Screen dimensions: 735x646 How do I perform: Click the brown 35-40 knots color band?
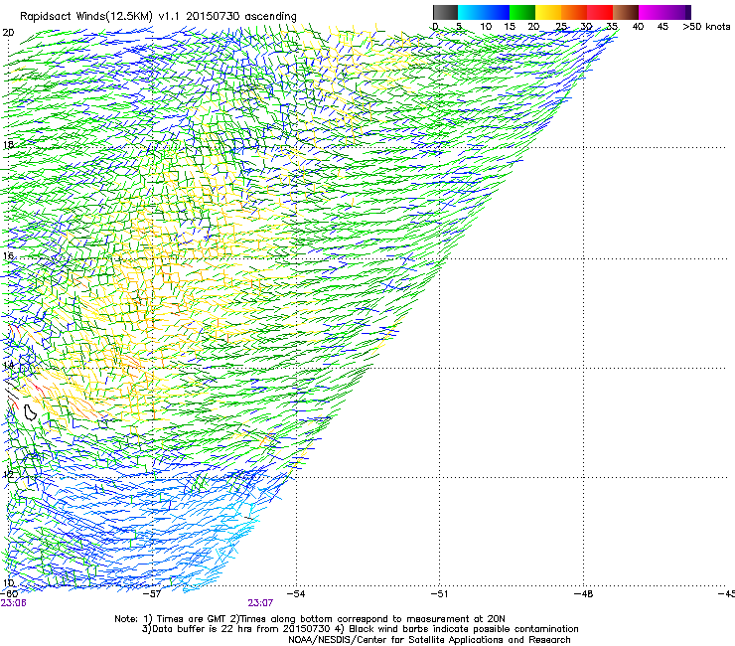(x=626, y=12)
